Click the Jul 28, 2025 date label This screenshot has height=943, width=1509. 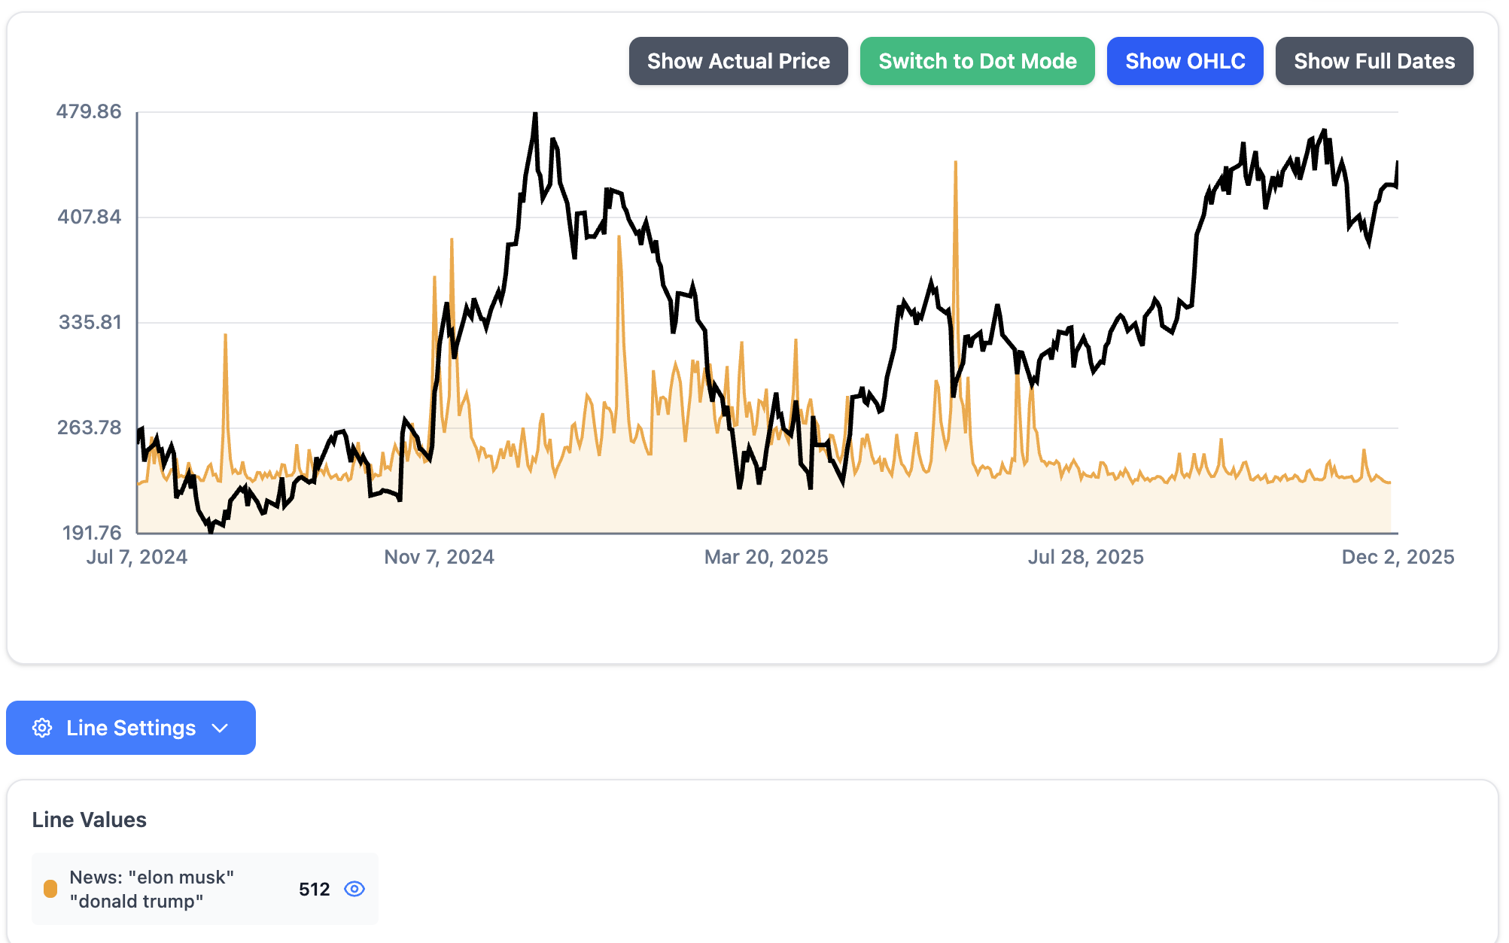pos(1086,557)
